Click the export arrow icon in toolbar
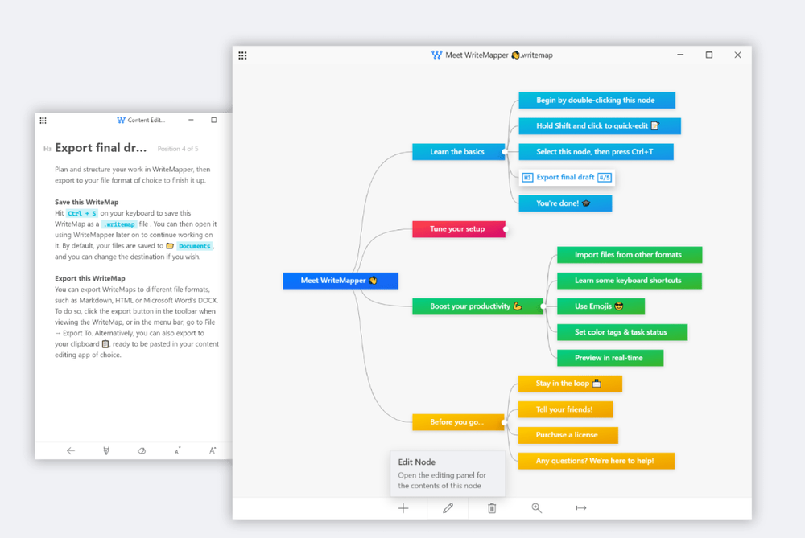The image size is (805, 538). pos(580,508)
